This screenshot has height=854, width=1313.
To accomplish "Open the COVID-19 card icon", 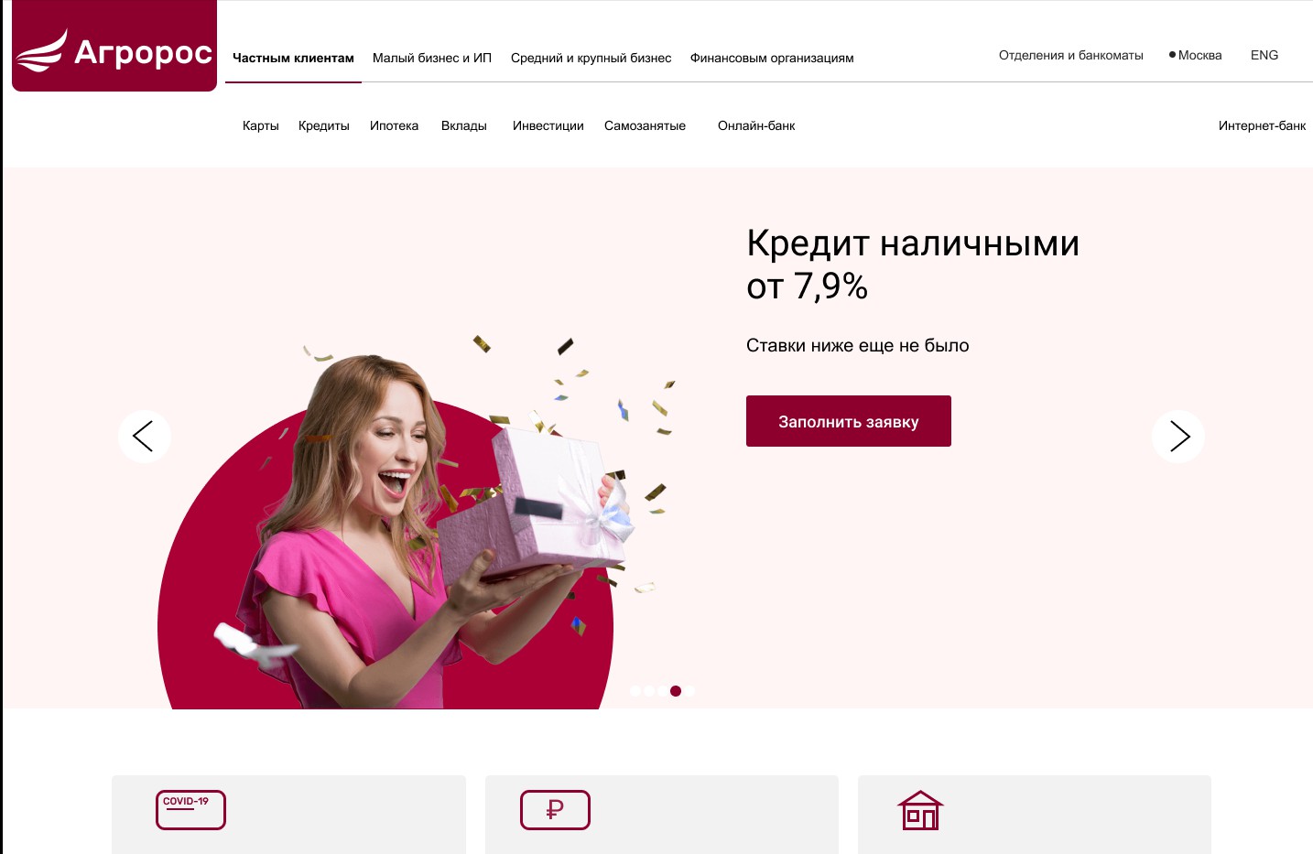I will point(190,810).
